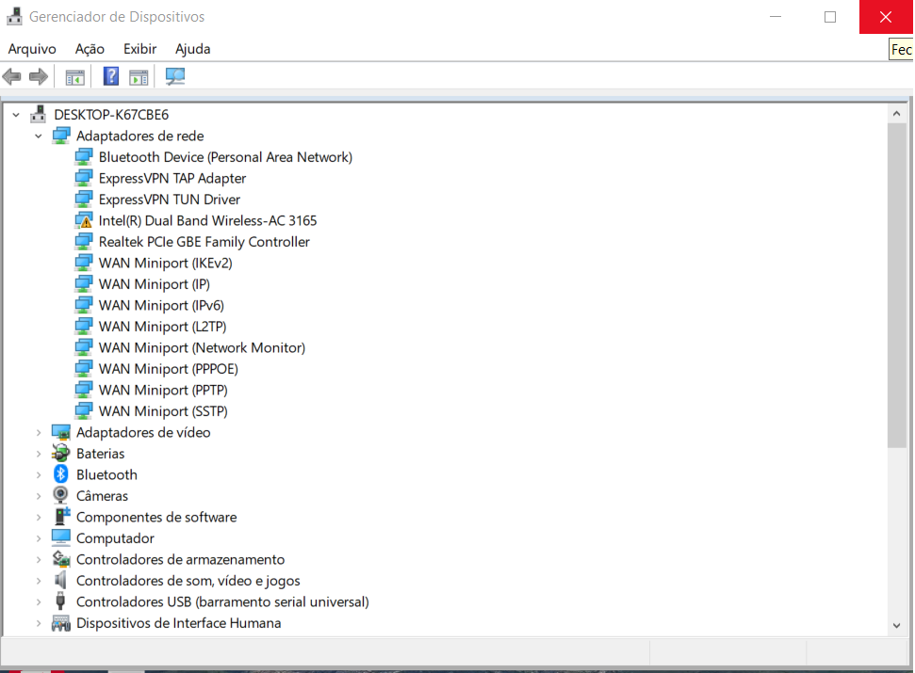Click the USB plug icon for Controladores USB
Image resolution: width=915 pixels, height=673 pixels.
(60, 601)
